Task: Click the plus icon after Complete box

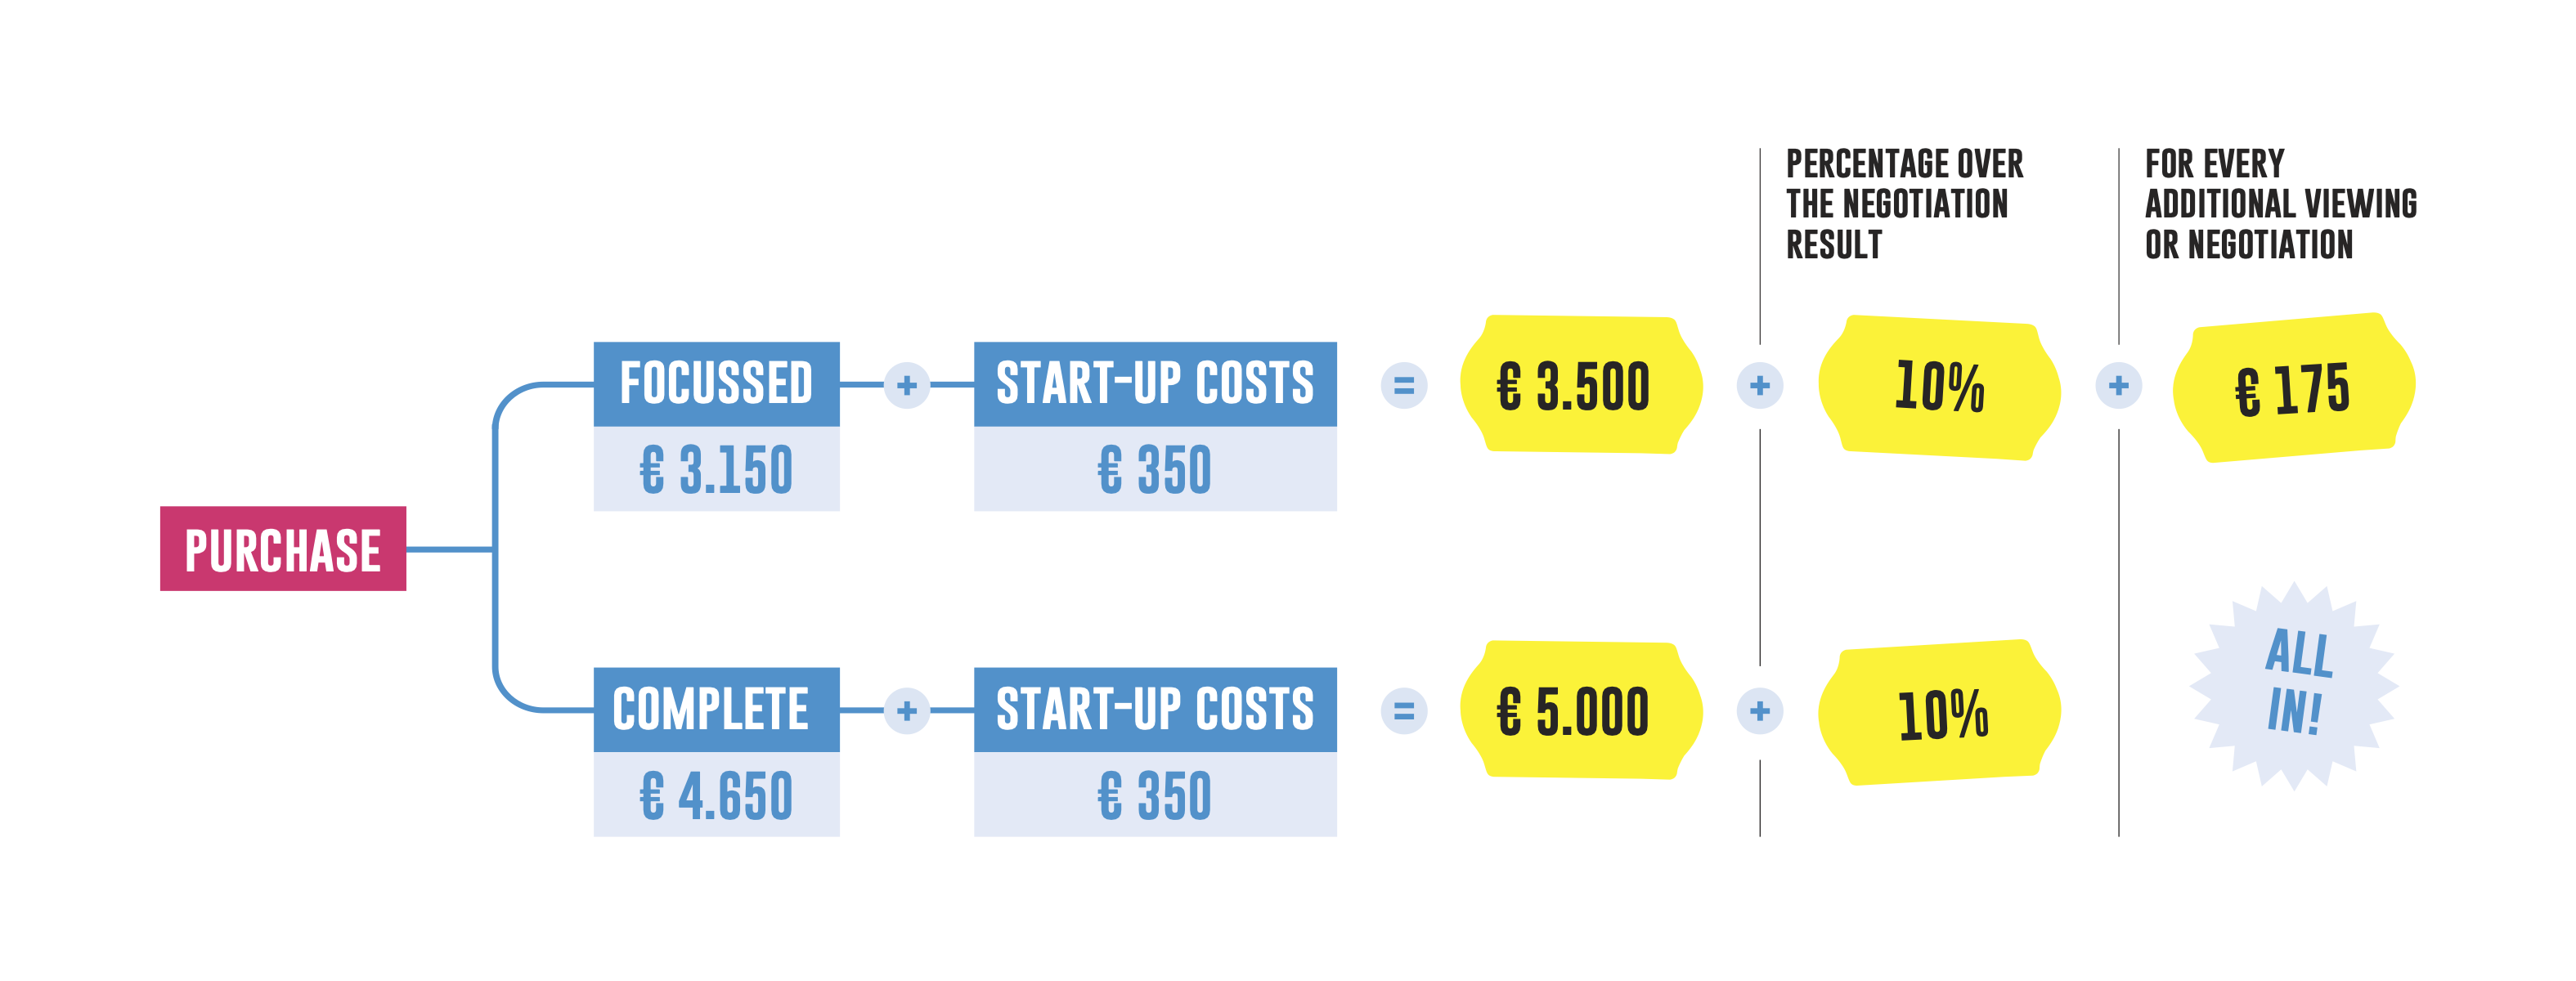Action: [x=907, y=711]
